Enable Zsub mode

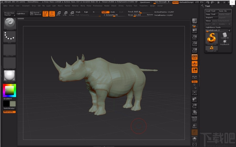click(x=113, y=12)
